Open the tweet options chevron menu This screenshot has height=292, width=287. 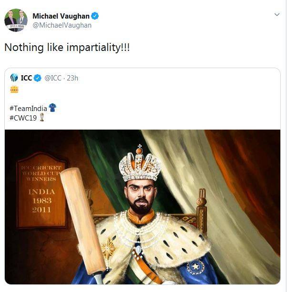(277, 15)
